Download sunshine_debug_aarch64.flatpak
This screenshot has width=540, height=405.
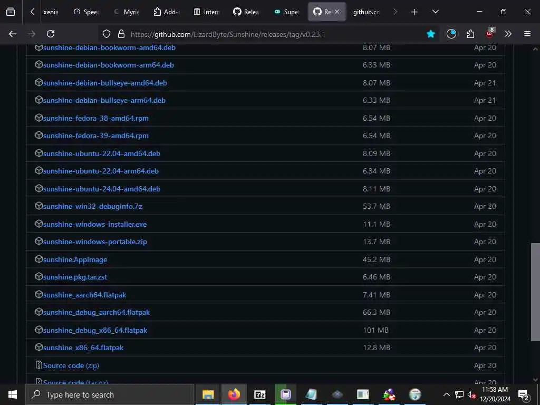(x=97, y=313)
